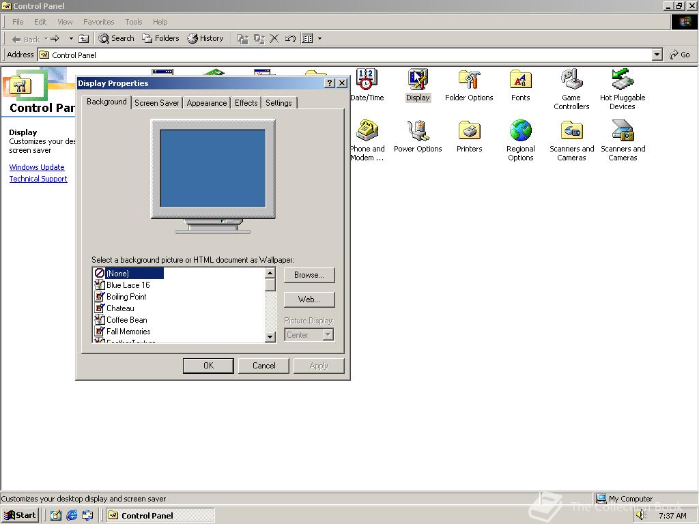Viewport: 699px width, 524px height.
Task: Click the Move To toolbar icon
Action: [242, 39]
